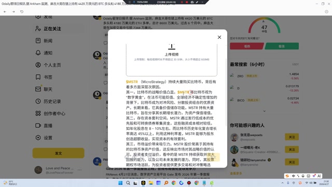The image size is (332, 187).
Task: Click the grid icon next to 创作者中心
Action: (x=38, y=113)
